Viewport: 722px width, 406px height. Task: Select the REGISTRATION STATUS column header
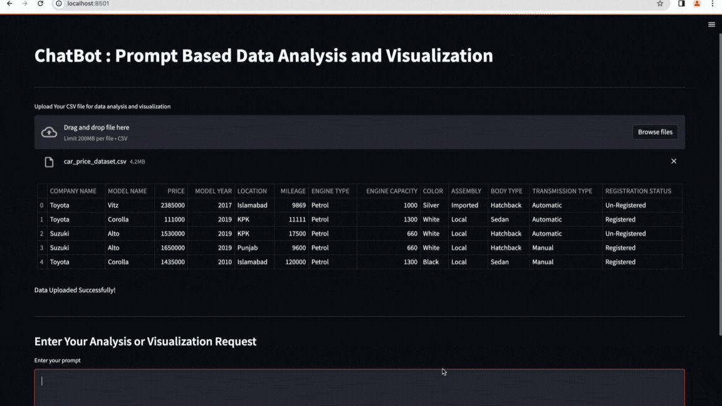(x=638, y=191)
